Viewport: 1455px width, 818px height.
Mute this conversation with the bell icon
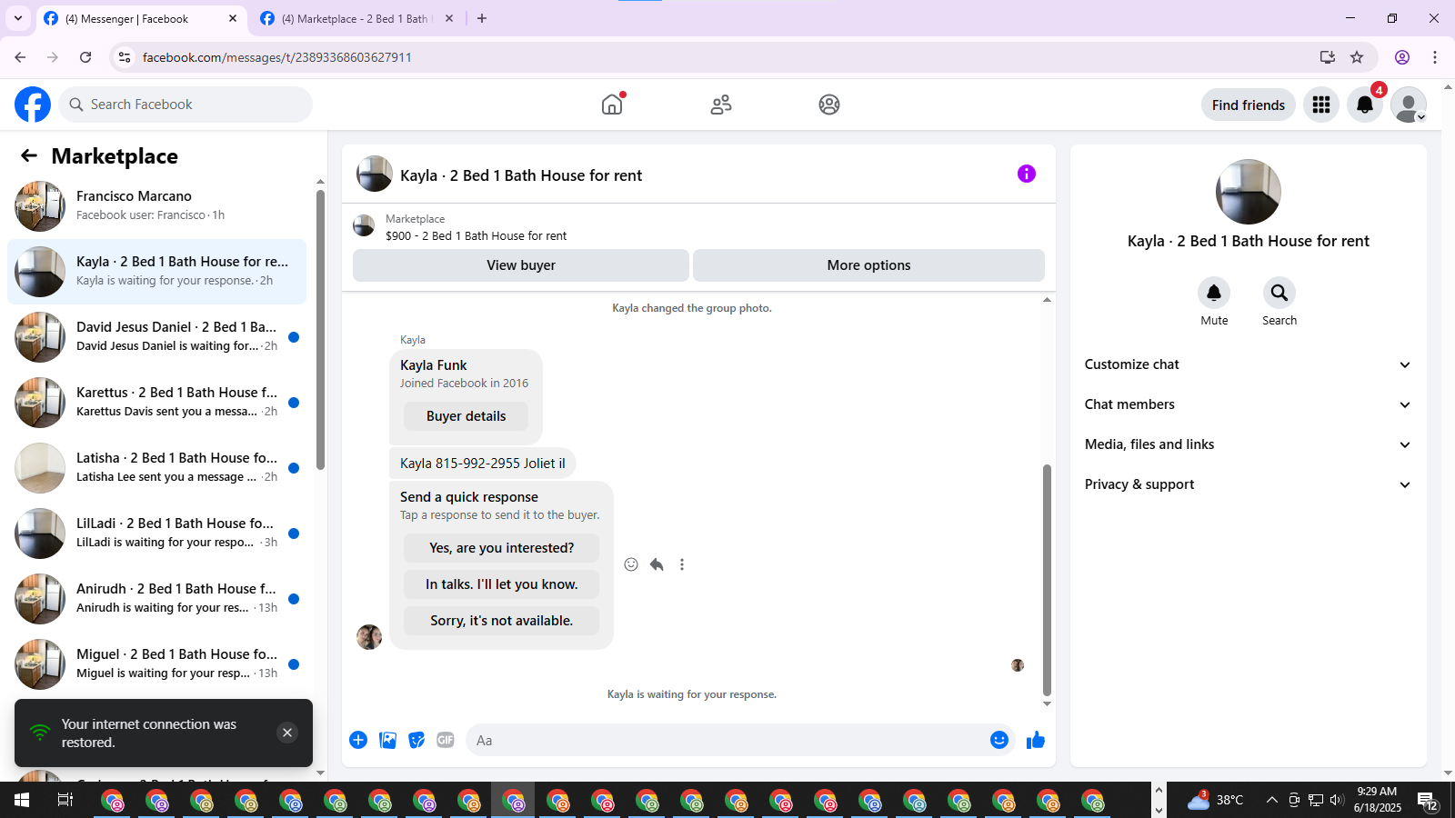(x=1214, y=293)
